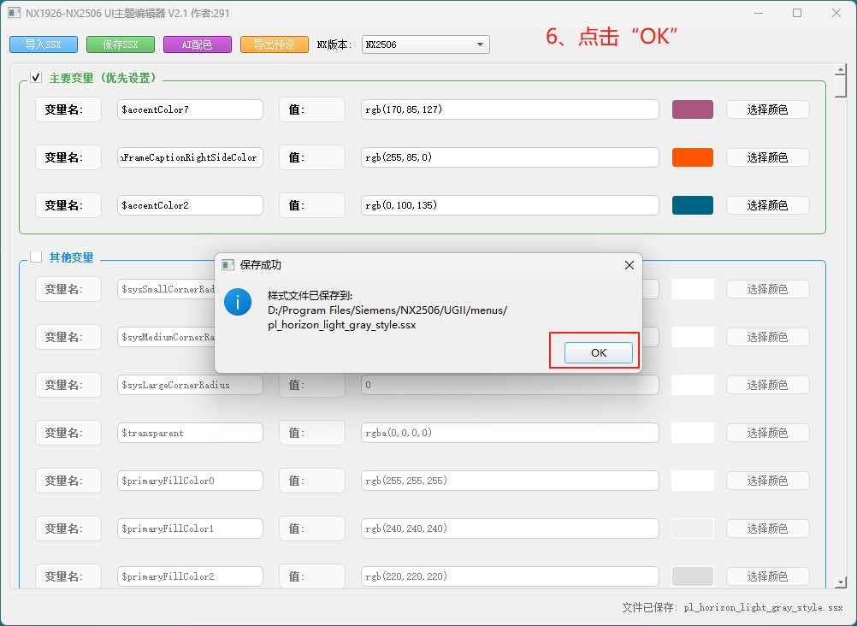Click 选择颜色 in the $sysLargeCornerRadius row
857x626 pixels.
(767, 385)
